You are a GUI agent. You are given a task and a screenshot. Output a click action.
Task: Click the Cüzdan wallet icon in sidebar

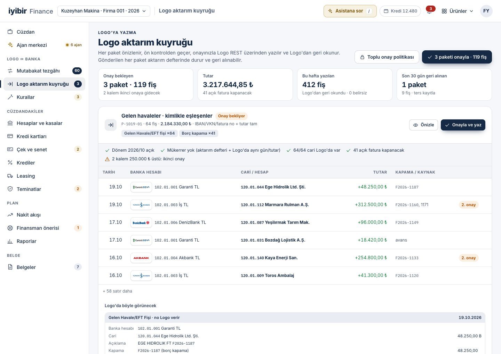click(10, 32)
